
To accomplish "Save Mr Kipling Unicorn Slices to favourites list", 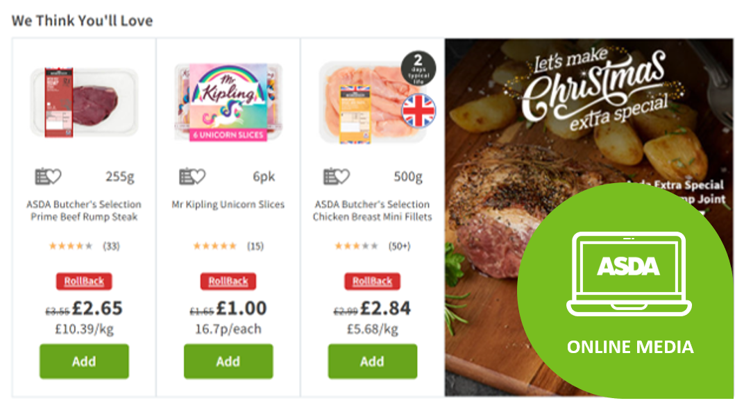I will coord(192,176).
